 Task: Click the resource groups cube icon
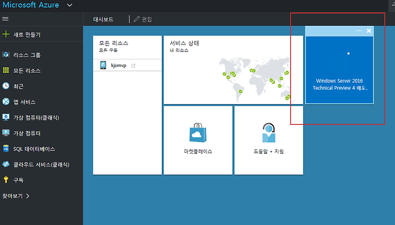[x=6, y=55]
